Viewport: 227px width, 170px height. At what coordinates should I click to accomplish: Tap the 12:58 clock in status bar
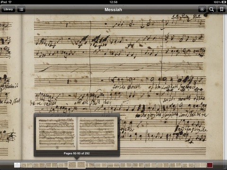coord(113,2)
